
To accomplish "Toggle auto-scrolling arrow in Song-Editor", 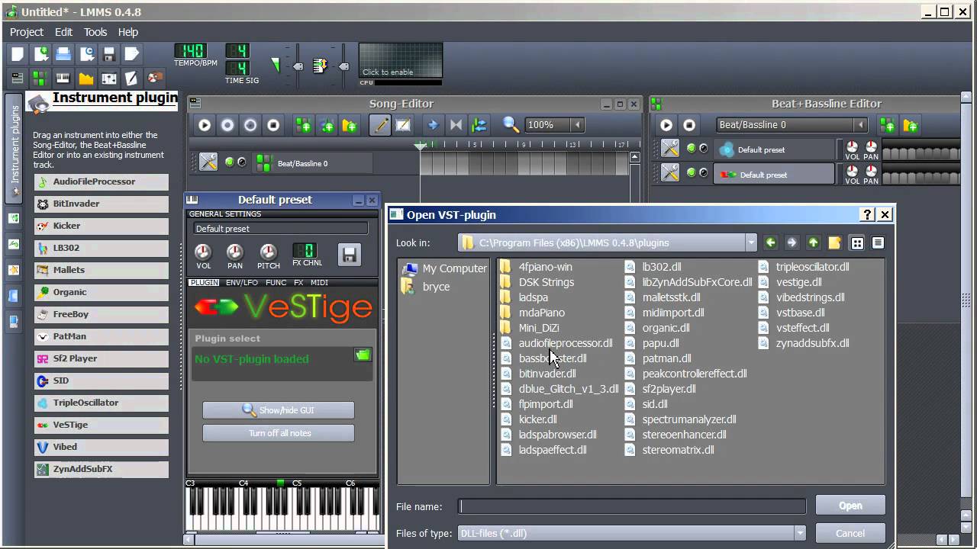I will [x=433, y=125].
